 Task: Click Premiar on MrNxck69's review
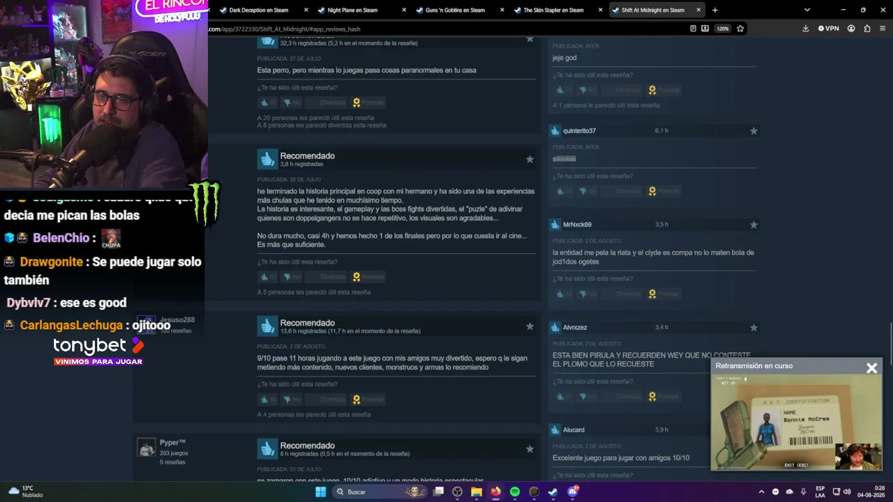[x=664, y=294]
